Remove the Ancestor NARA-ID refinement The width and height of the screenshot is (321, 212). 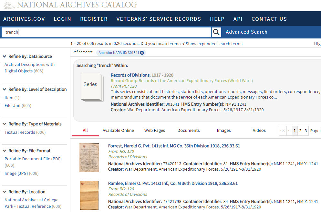(x=142, y=53)
